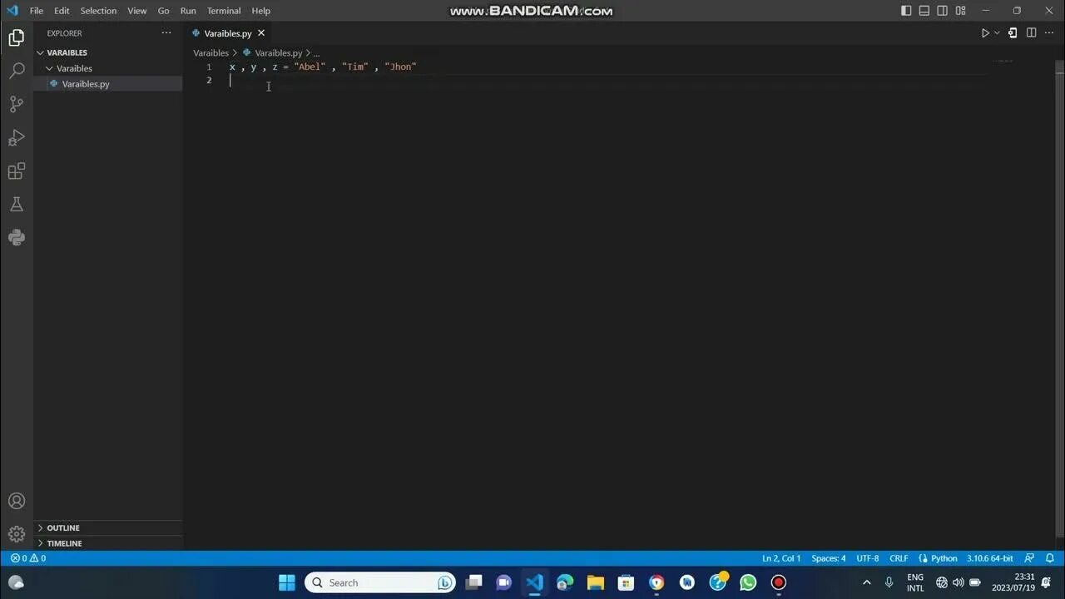This screenshot has width=1065, height=599.
Task: Open the weather widget on taskbar
Action: pos(17,582)
